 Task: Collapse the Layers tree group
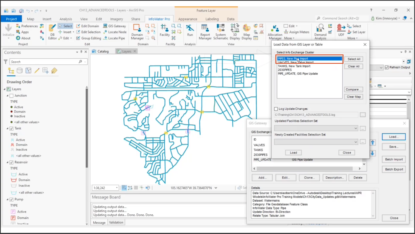tap(5, 89)
